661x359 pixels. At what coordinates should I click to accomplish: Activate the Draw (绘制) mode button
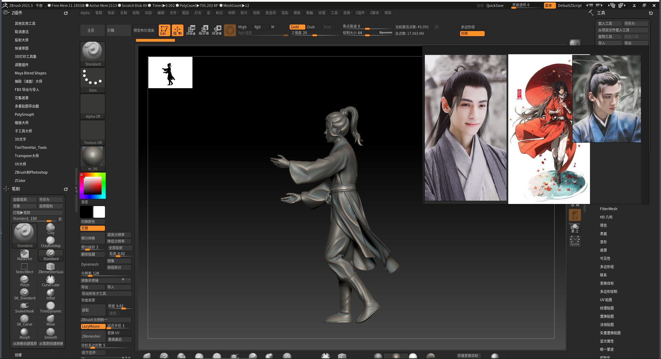[178, 30]
